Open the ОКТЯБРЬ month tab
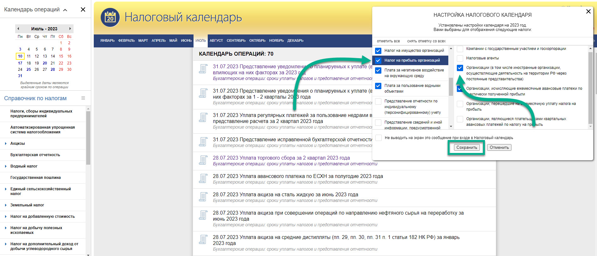This screenshot has height=256, width=597. tap(257, 40)
